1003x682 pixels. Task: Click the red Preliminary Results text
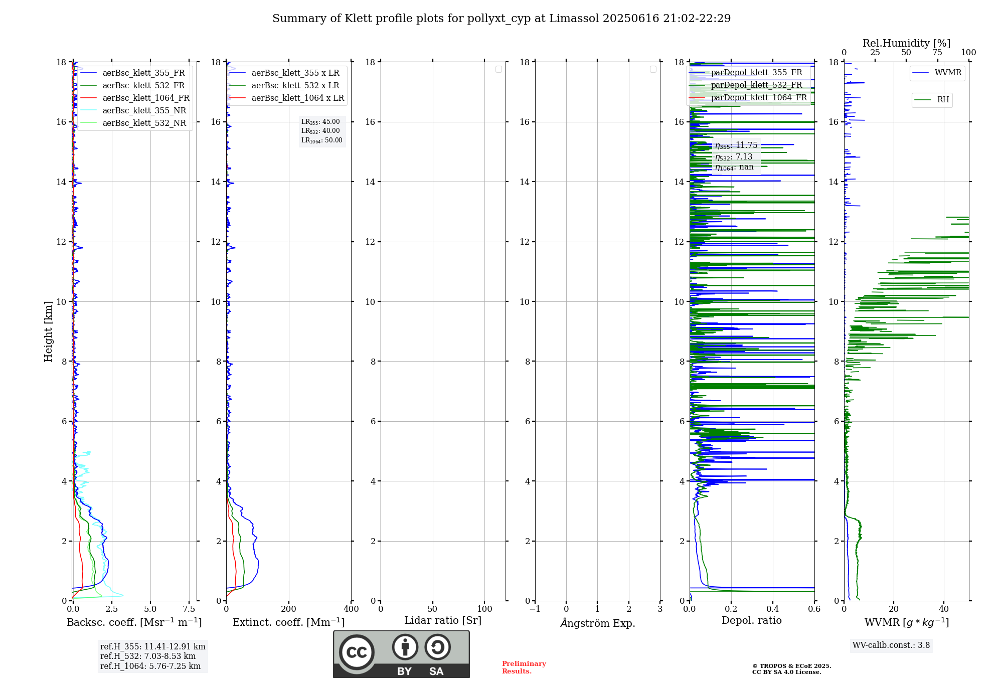524,667
